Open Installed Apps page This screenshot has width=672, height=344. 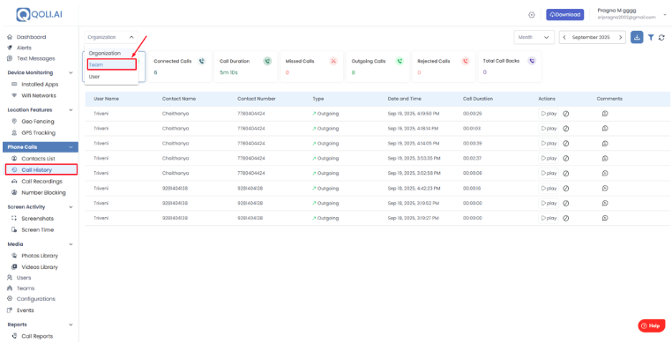click(x=40, y=85)
